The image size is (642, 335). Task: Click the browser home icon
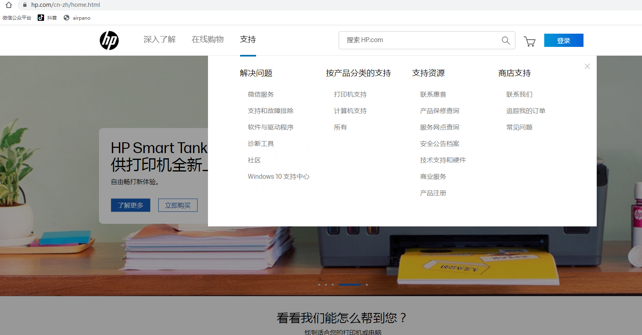click(x=9, y=5)
